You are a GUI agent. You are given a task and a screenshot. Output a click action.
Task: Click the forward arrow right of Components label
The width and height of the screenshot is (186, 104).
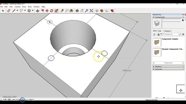tap(183, 63)
